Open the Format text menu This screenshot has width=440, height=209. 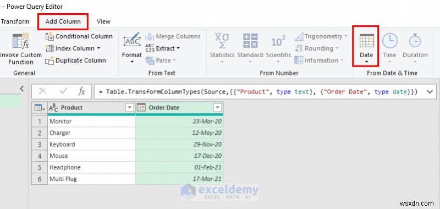(x=132, y=48)
